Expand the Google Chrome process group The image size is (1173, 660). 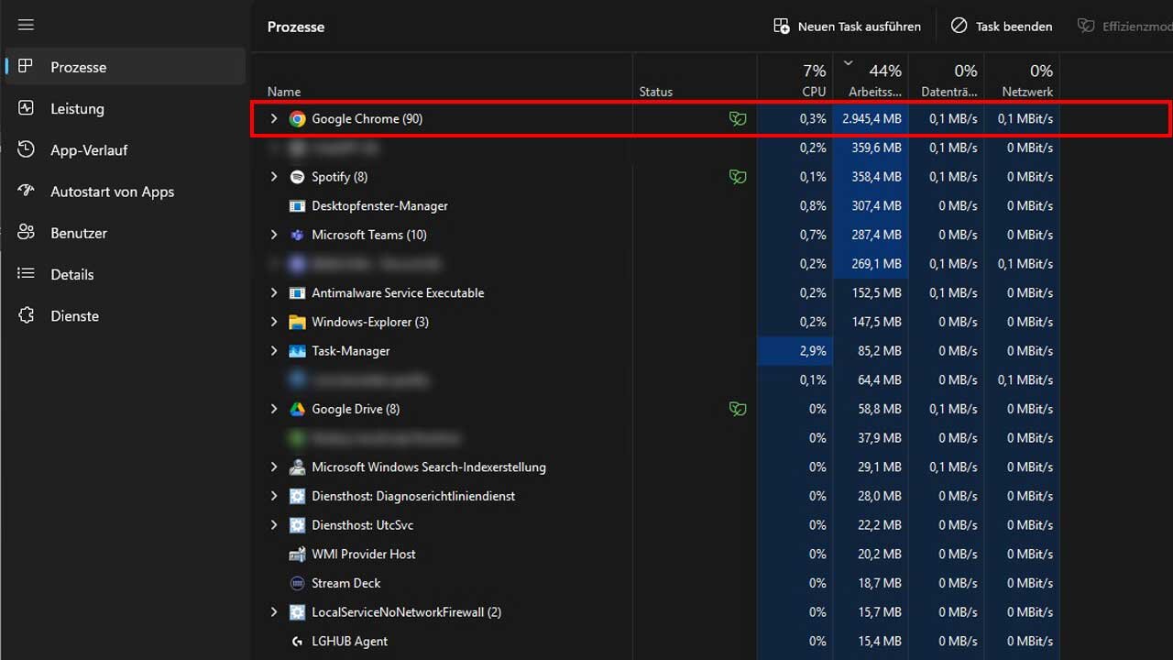(273, 119)
